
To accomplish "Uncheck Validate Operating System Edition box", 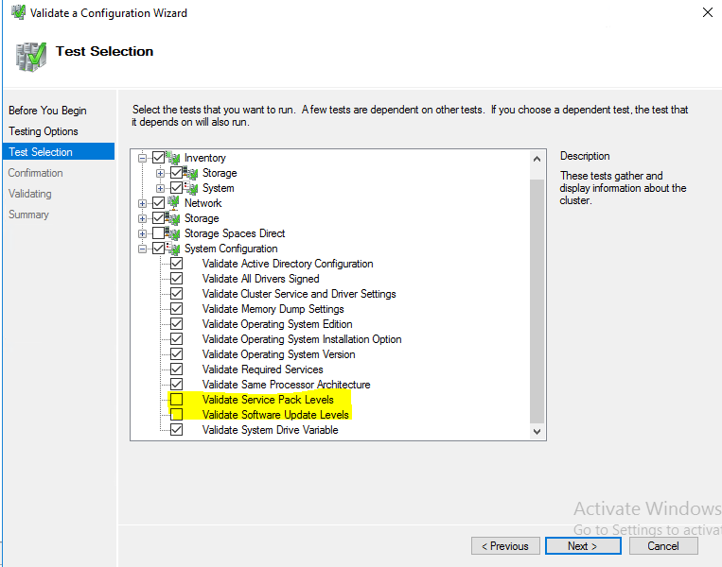I will [176, 324].
